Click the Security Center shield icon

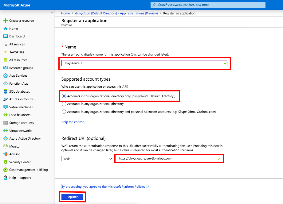6,162
